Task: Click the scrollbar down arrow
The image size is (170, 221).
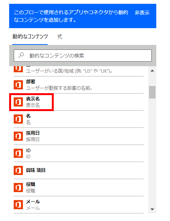Action: 152,209
